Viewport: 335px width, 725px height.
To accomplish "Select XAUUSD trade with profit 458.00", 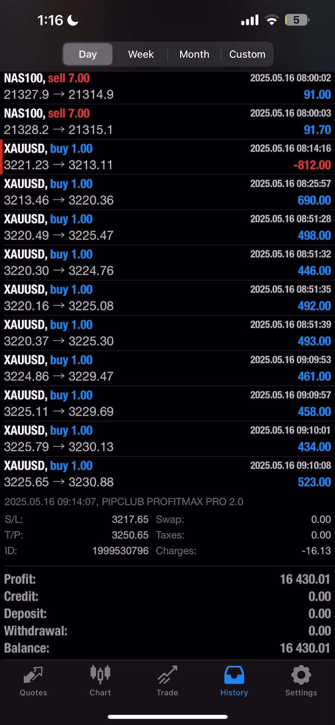I will pos(167,403).
